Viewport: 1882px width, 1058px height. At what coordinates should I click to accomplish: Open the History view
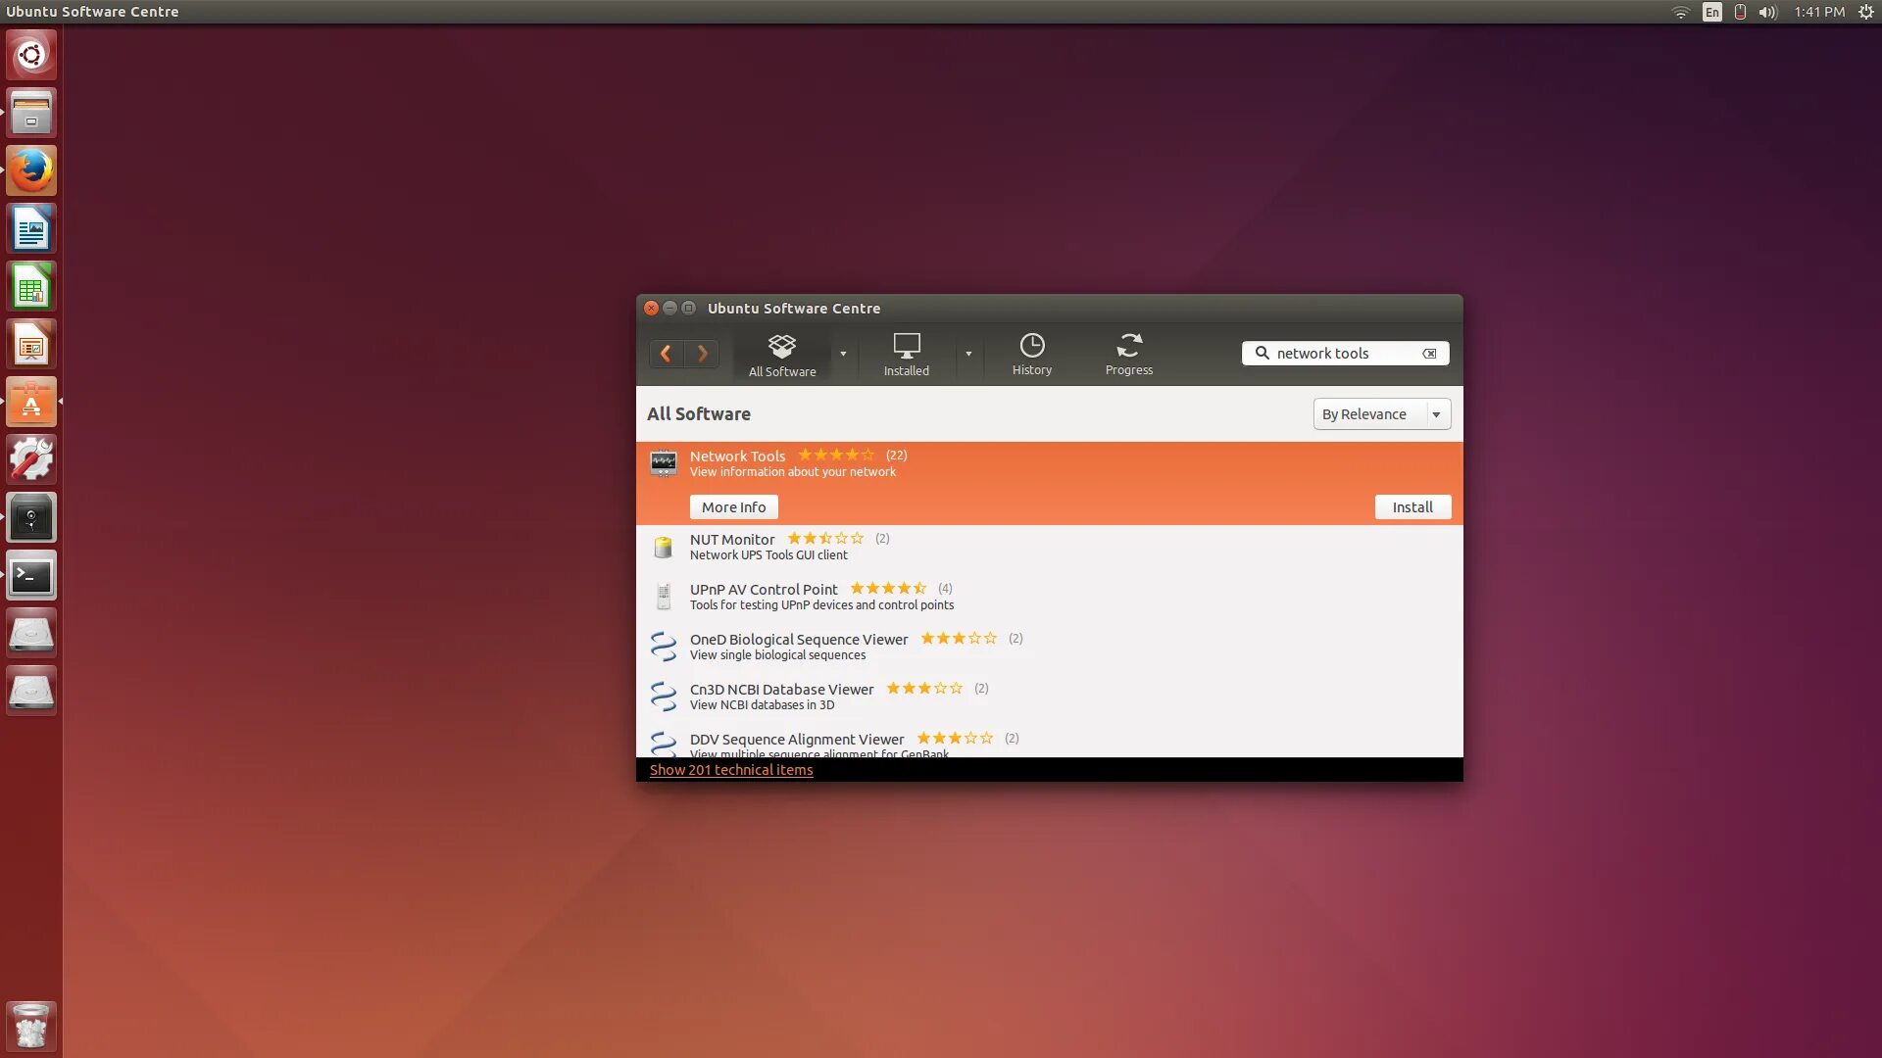[x=1031, y=355]
